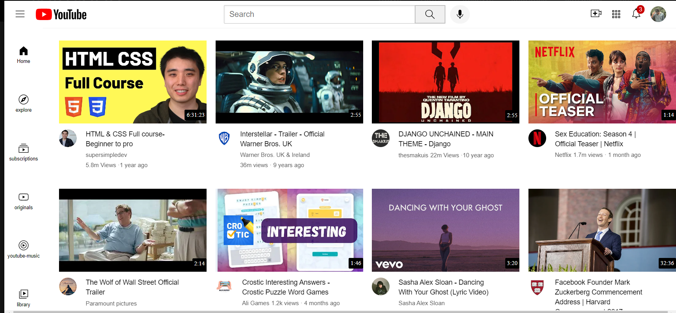Open the explore sidebar item
Screen dimensions: 676x313
[x=24, y=103]
